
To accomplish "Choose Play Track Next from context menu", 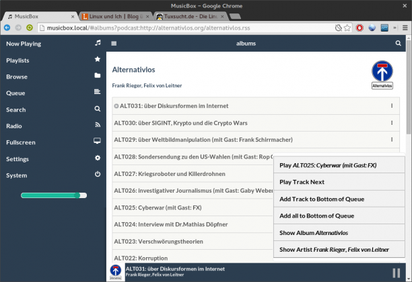I will (x=302, y=182).
